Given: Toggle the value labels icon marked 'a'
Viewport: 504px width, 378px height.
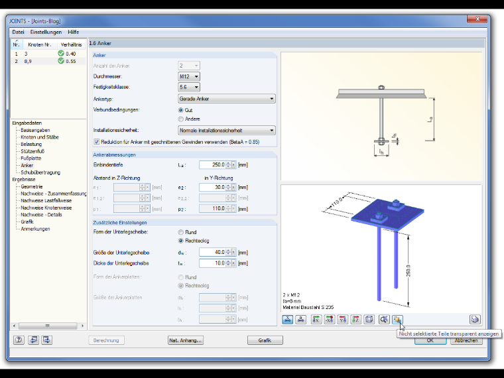Looking at the screenshot, I should 300,319.
